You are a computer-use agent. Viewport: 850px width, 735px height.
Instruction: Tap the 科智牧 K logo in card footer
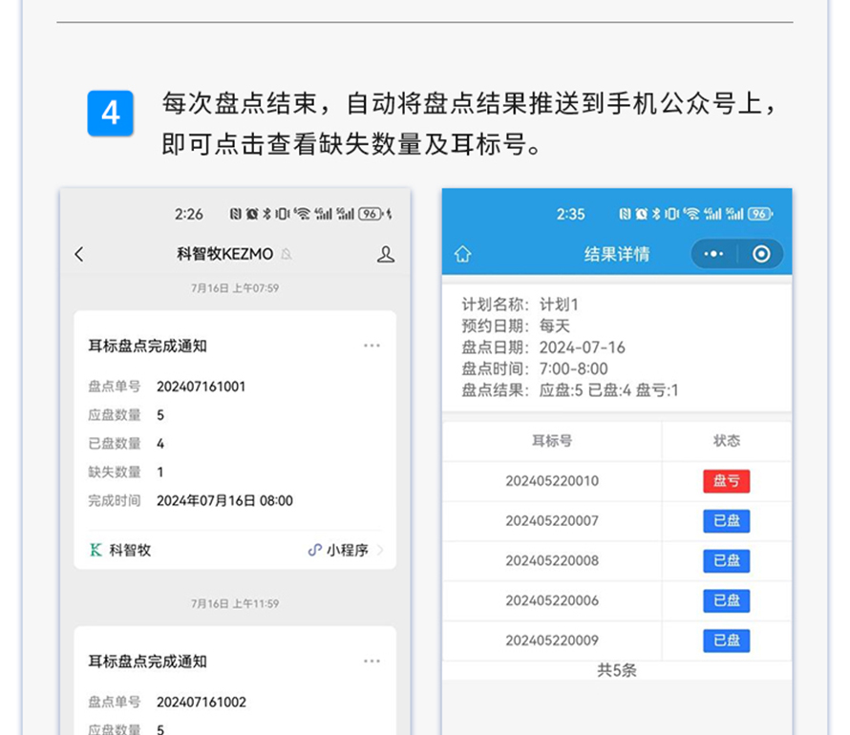pyautogui.click(x=96, y=550)
